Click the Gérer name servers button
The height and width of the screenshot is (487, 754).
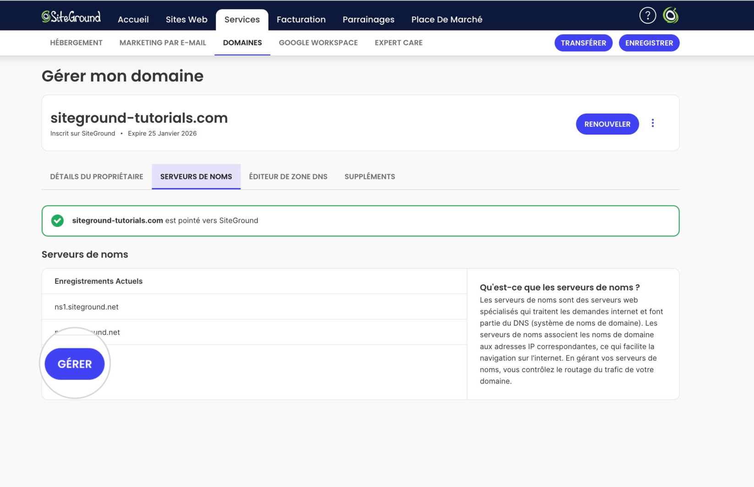(75, 364)
